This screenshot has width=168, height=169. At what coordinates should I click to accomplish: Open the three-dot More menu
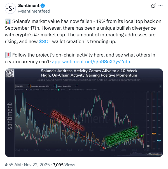coord(160,6)
